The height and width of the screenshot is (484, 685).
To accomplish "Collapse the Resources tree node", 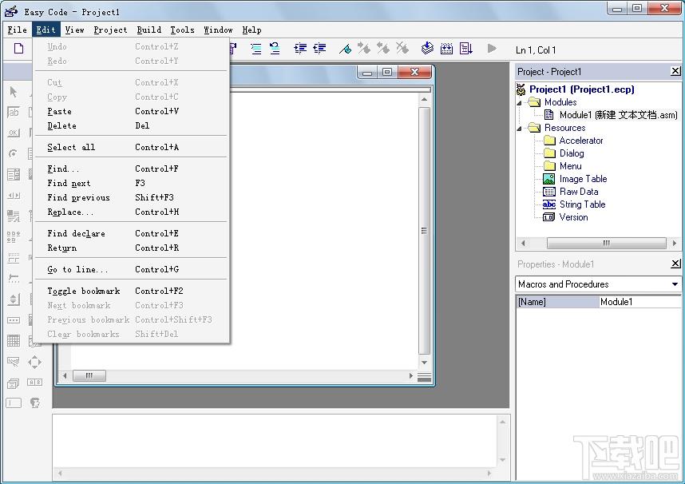I will (x=520, y=129).
